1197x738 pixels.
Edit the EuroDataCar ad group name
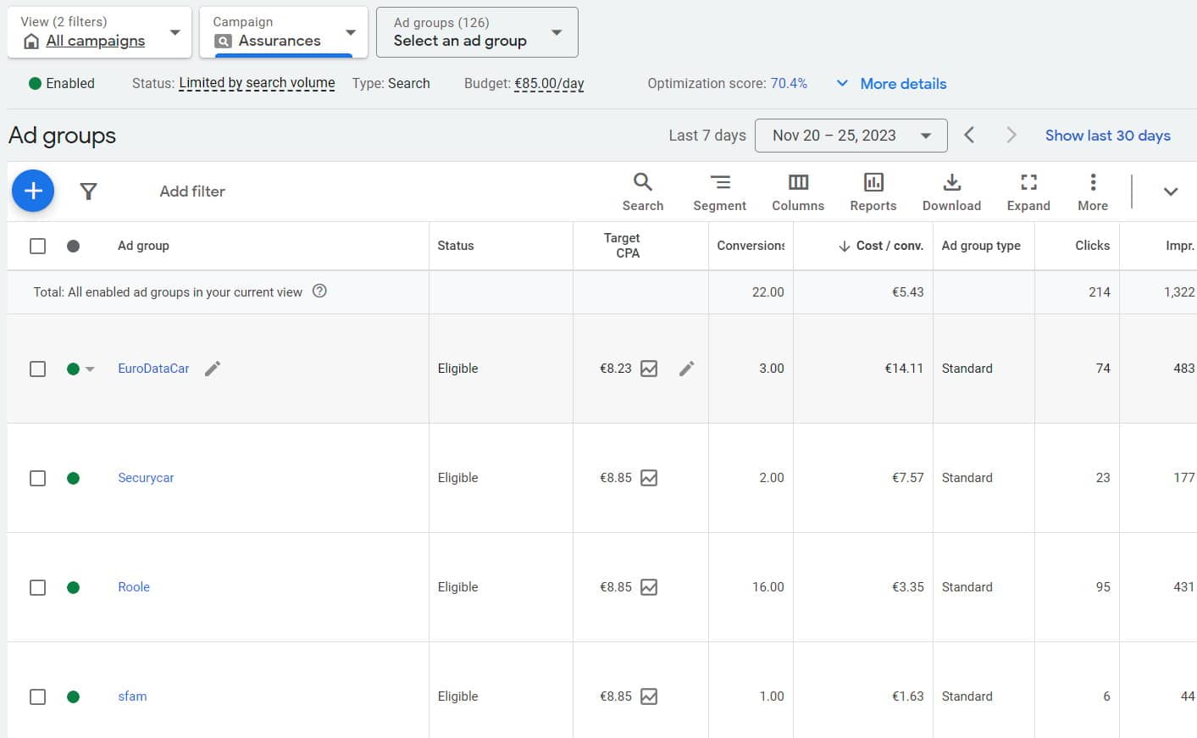pos(213,368)
